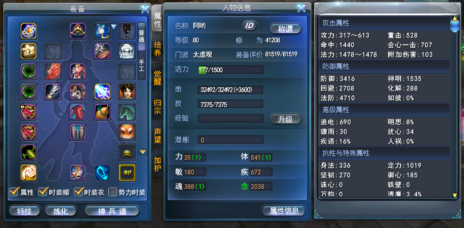Click the orange down arrow in equipment panel
Screen dimensions: 464x228
pyautogui.click(x=143, y=152)
